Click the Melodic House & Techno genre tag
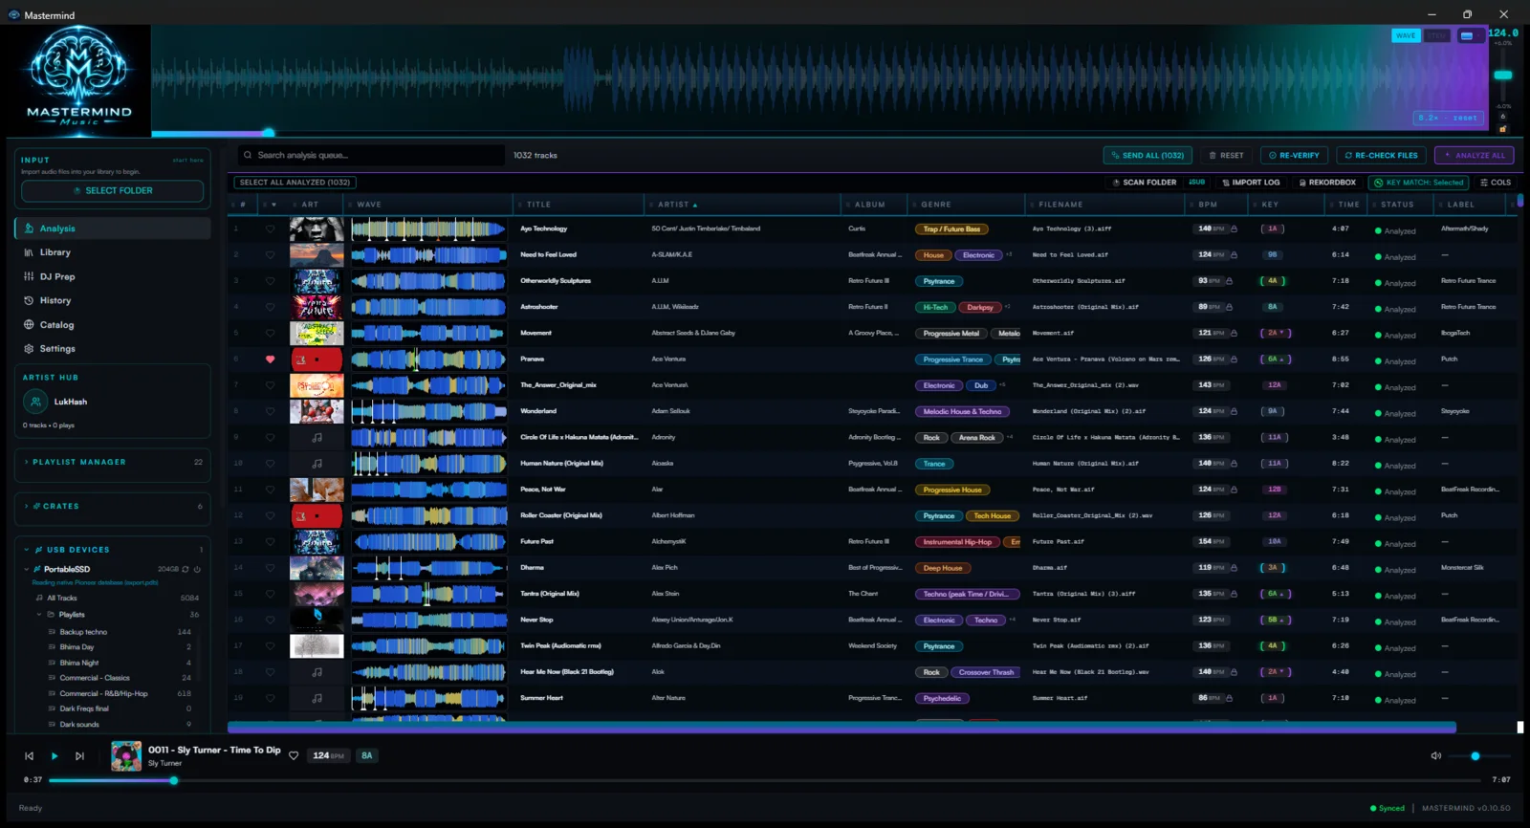 962,411
